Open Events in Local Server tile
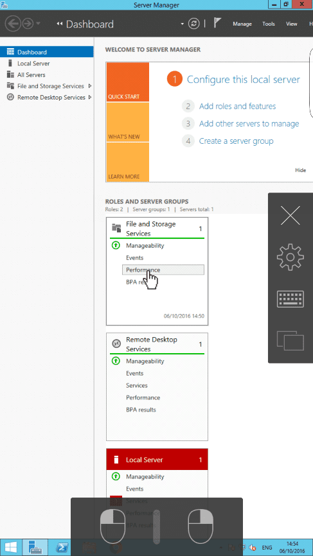Viewport: 313px width, 556px height. pyautogui.click(x=134, y=489)
